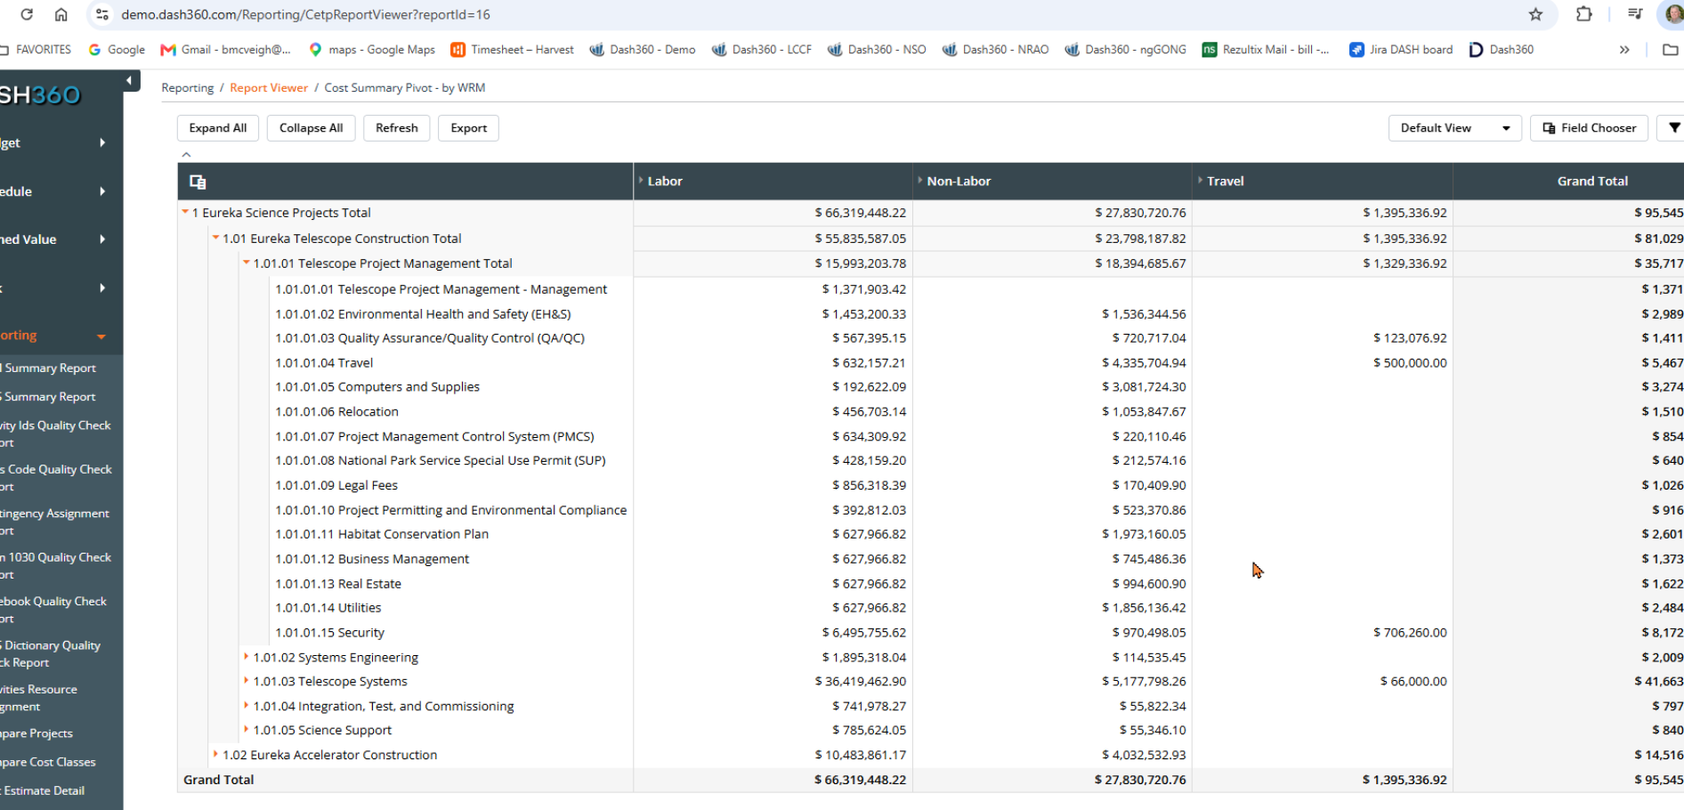Expand the Non-Labor column header
This screenshot has height=810, width=1684.
click(x=920, y=181)
